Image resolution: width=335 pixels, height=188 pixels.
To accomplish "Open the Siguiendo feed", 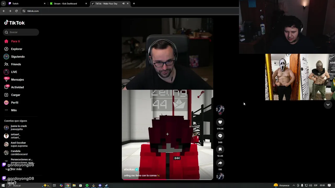I will tap(14, 57).
